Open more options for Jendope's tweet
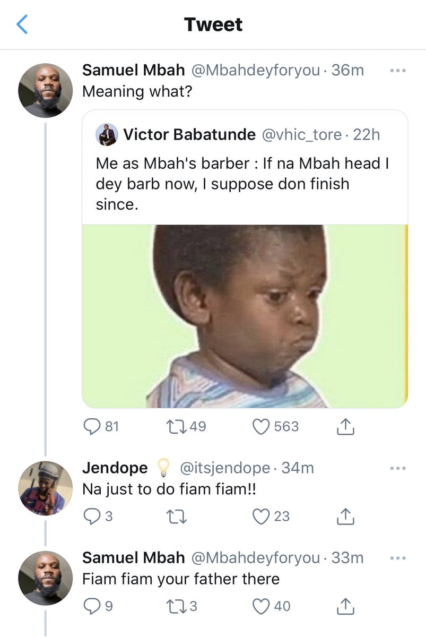 point(397,468)
